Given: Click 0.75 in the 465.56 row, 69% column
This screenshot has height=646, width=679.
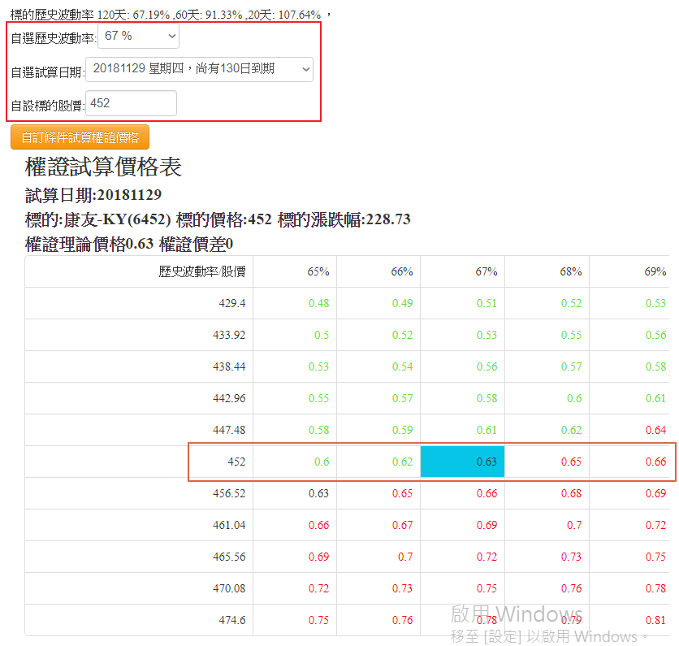Looking at the screenshot, I should (x=655, y=557).
